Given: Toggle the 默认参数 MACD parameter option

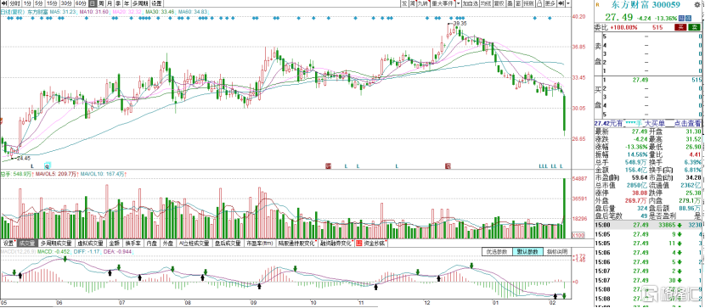Looking at the screenshot, I should 527,251.
